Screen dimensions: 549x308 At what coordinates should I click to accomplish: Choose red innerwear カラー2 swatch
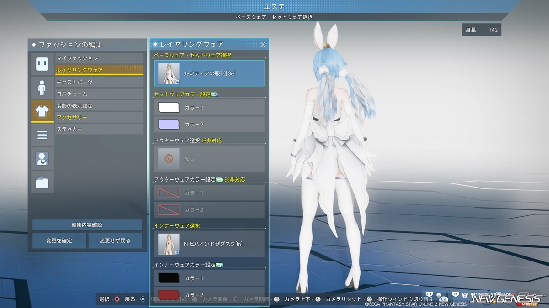coord(169,295)
